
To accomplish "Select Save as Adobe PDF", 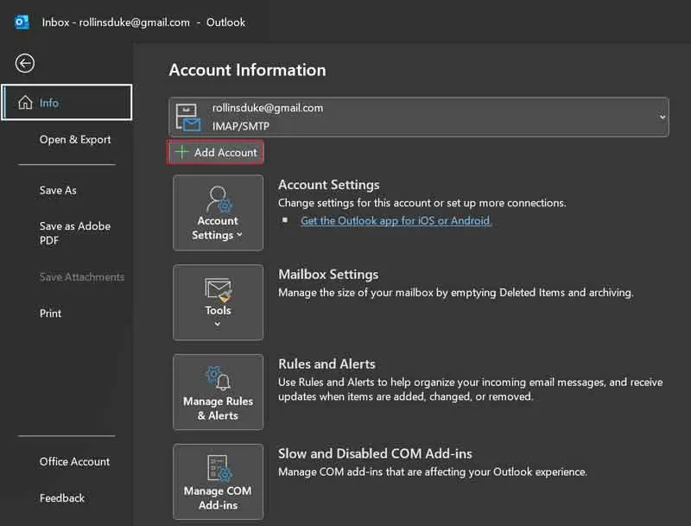I will pyautogui.click(x=75, y=233).
